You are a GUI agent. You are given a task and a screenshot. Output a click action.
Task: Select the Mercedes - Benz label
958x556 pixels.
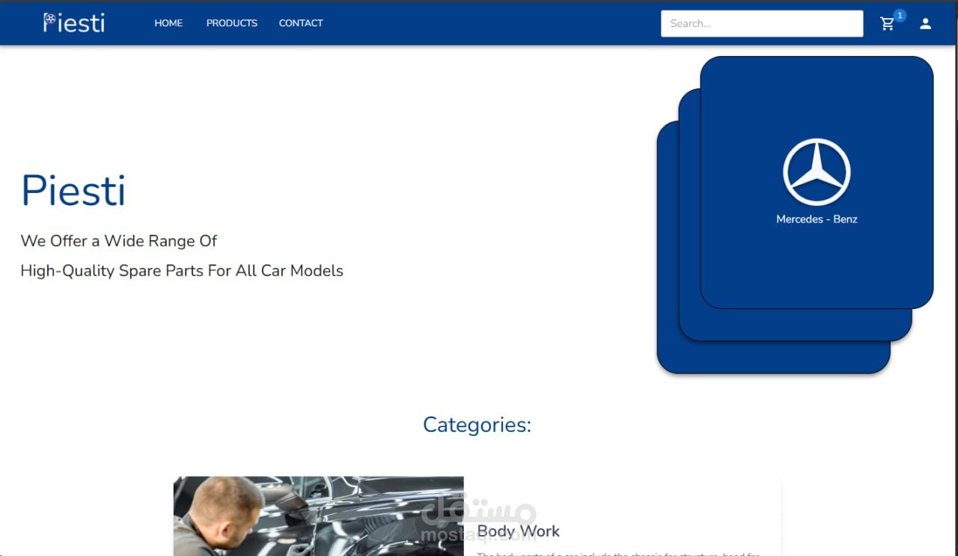click(x=817, y=219)
